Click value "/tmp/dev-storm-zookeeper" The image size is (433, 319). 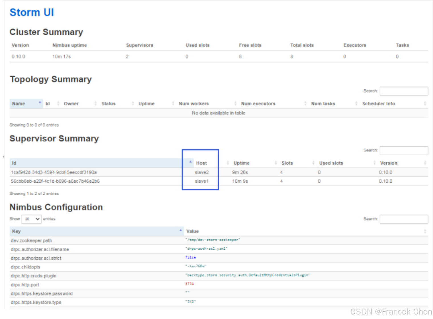213,240
